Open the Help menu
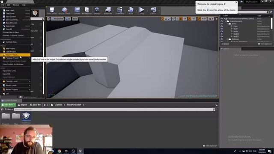The width and height of the screenshot is (274, 154). pyautogui.click(x=24, y=5)
